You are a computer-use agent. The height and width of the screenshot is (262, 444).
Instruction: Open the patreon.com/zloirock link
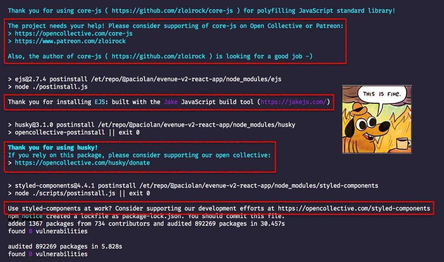point(70,41)
